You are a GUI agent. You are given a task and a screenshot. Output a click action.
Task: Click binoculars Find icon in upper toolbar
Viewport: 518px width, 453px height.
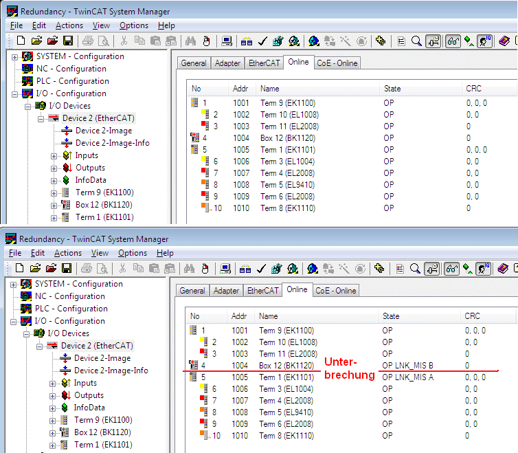pyautogui.click(x=190, y=41)
